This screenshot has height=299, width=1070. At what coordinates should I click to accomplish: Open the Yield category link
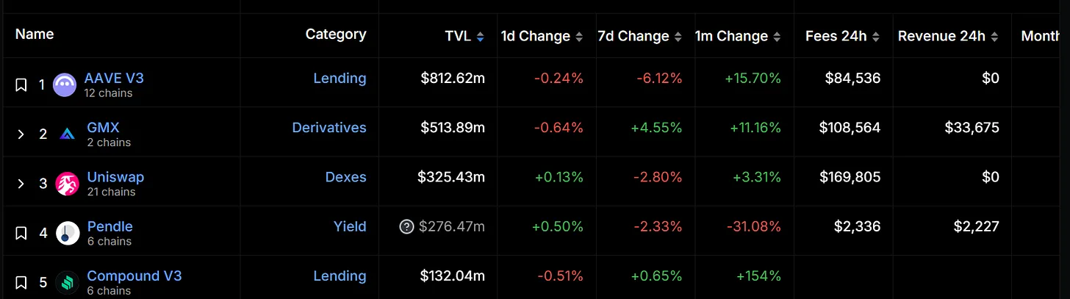pyautogui.click(x=350, y=227)
